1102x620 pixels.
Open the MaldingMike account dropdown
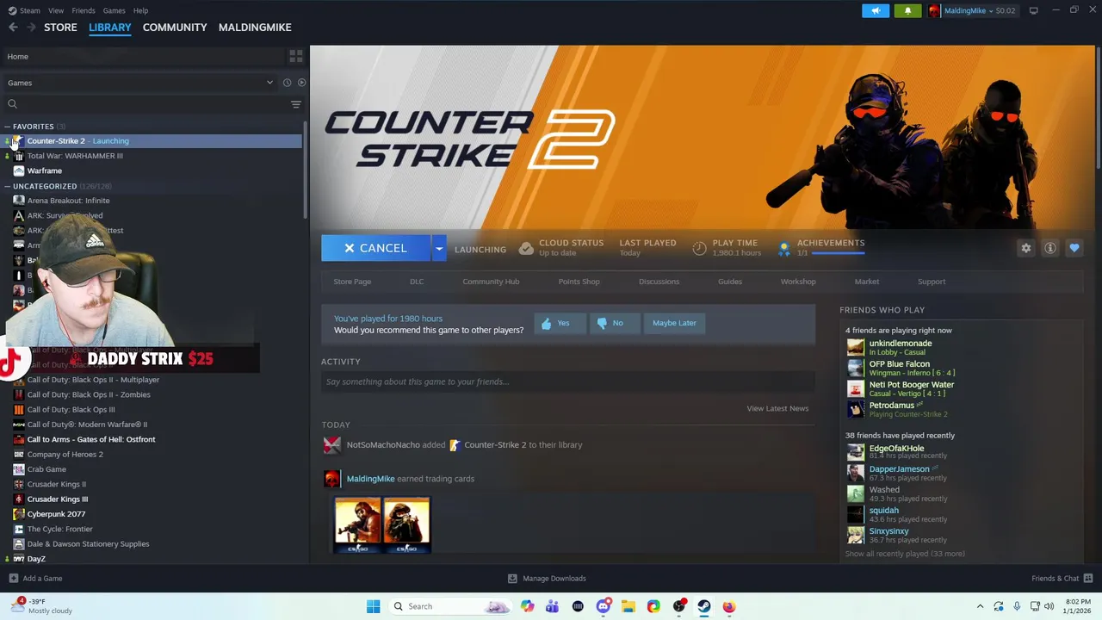[x=973, y=10]
